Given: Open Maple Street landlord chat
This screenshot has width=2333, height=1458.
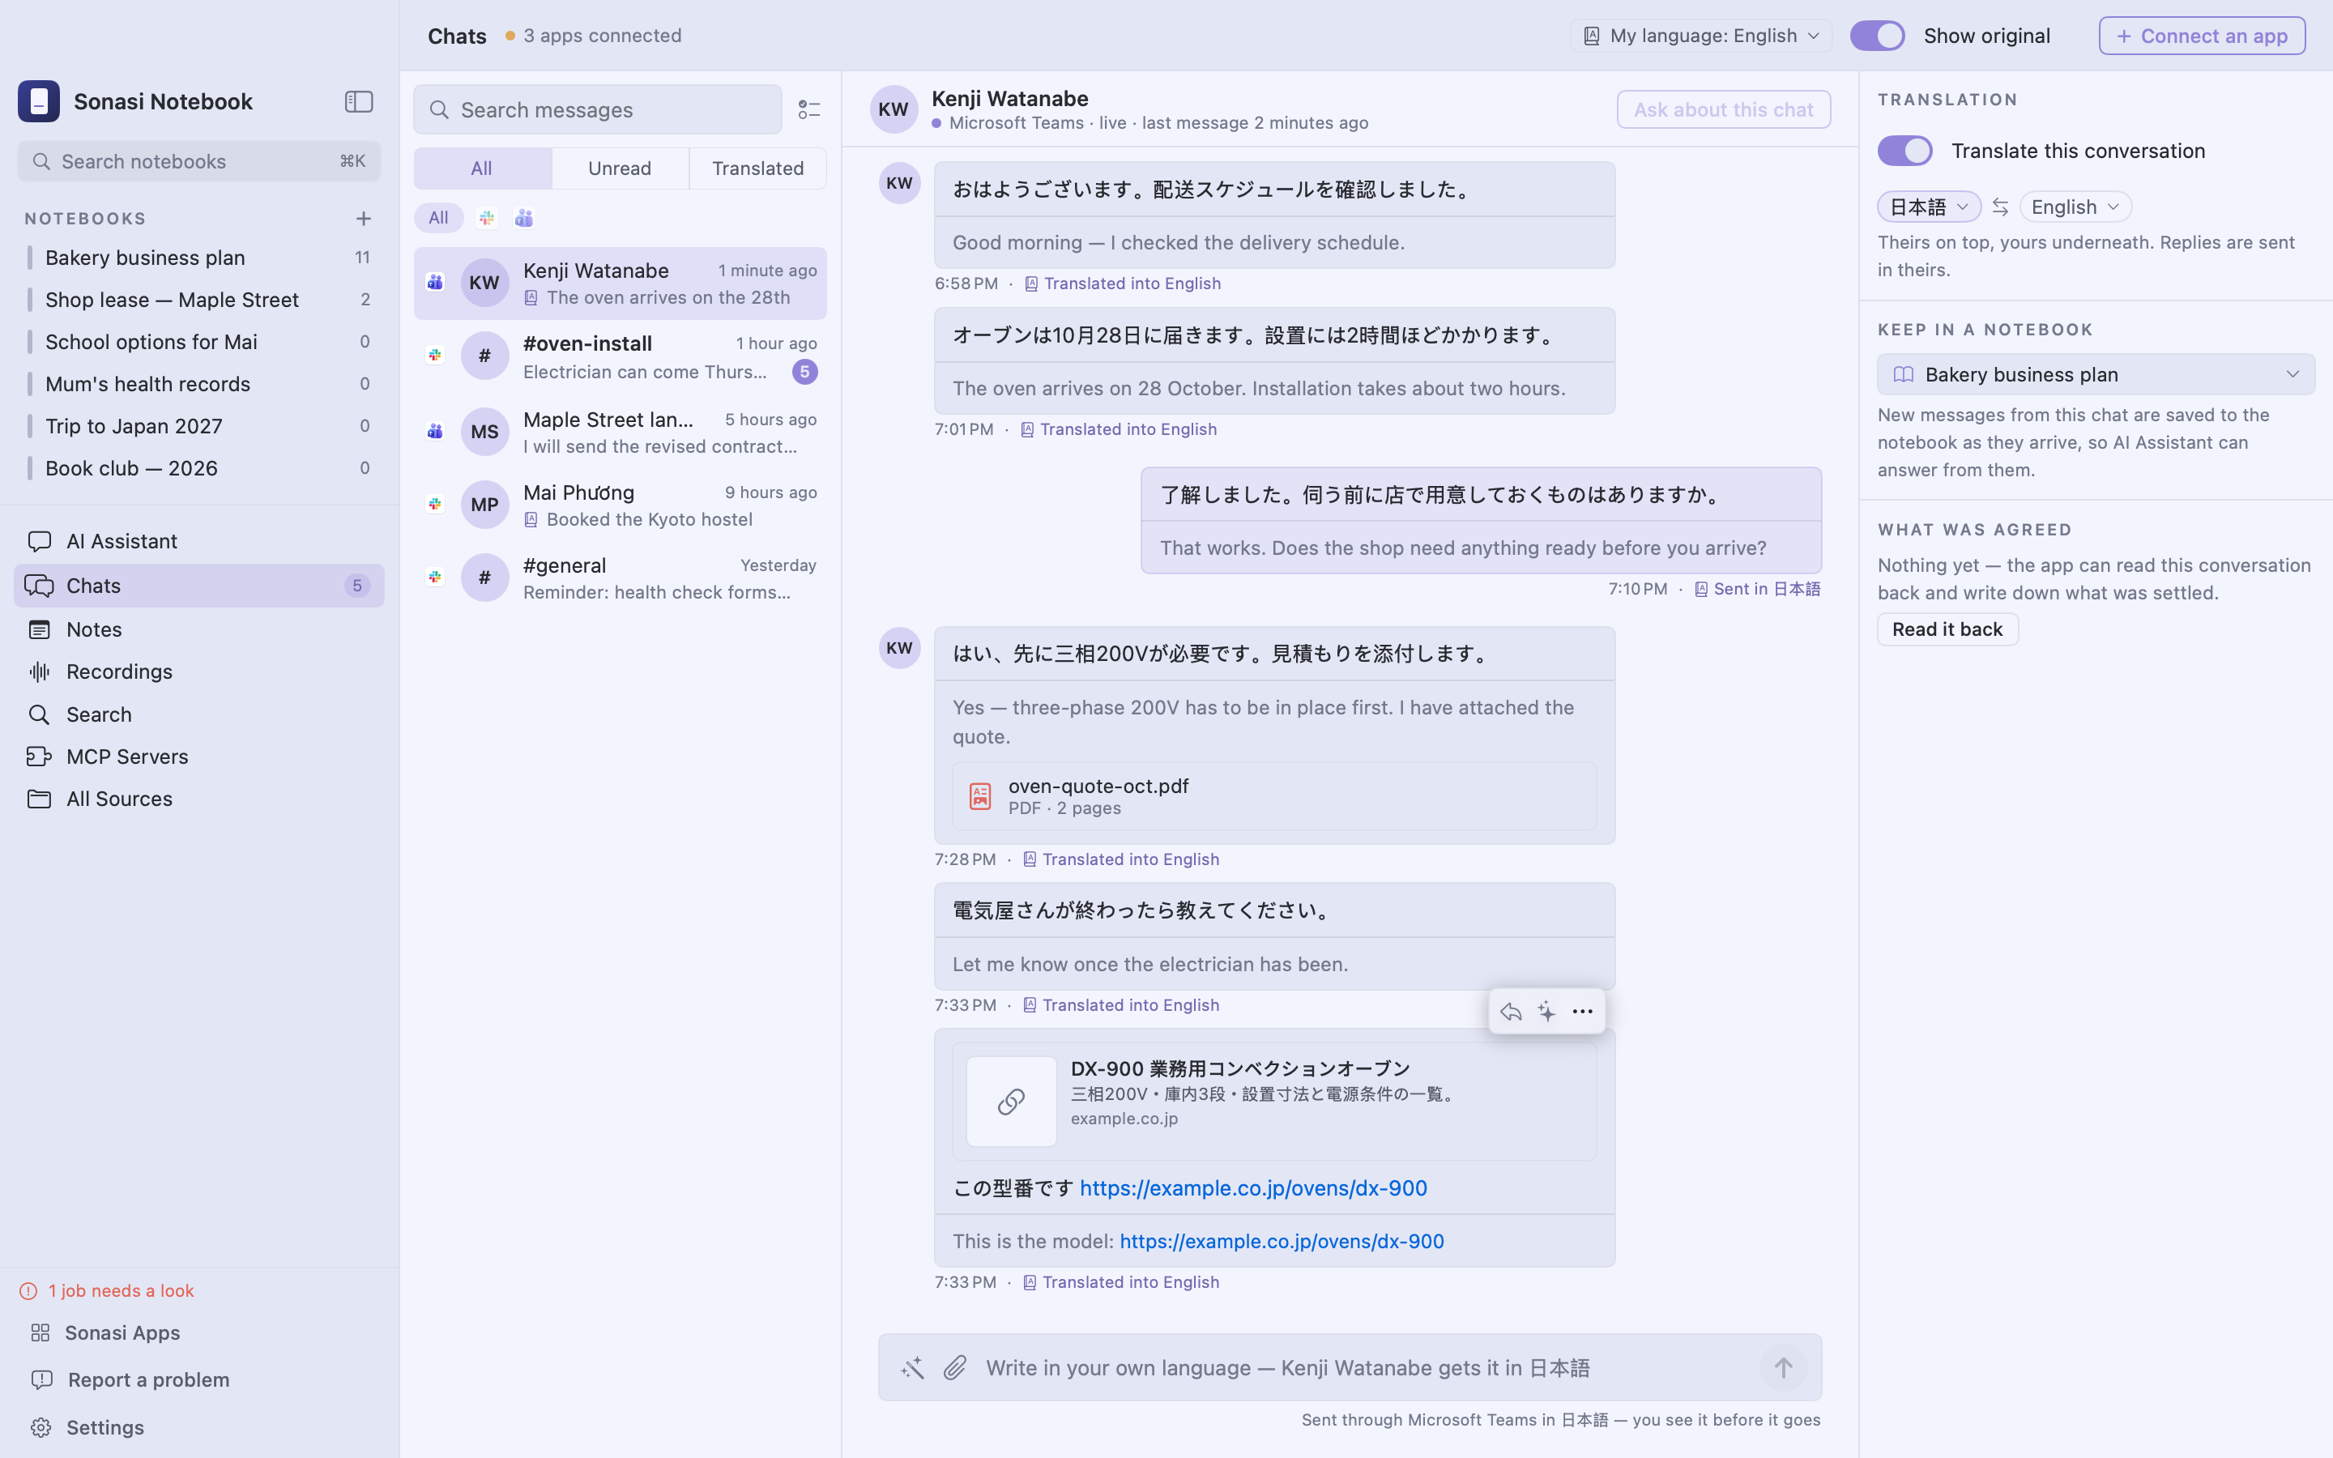Looking at the screenshot, I should point(620,432).
